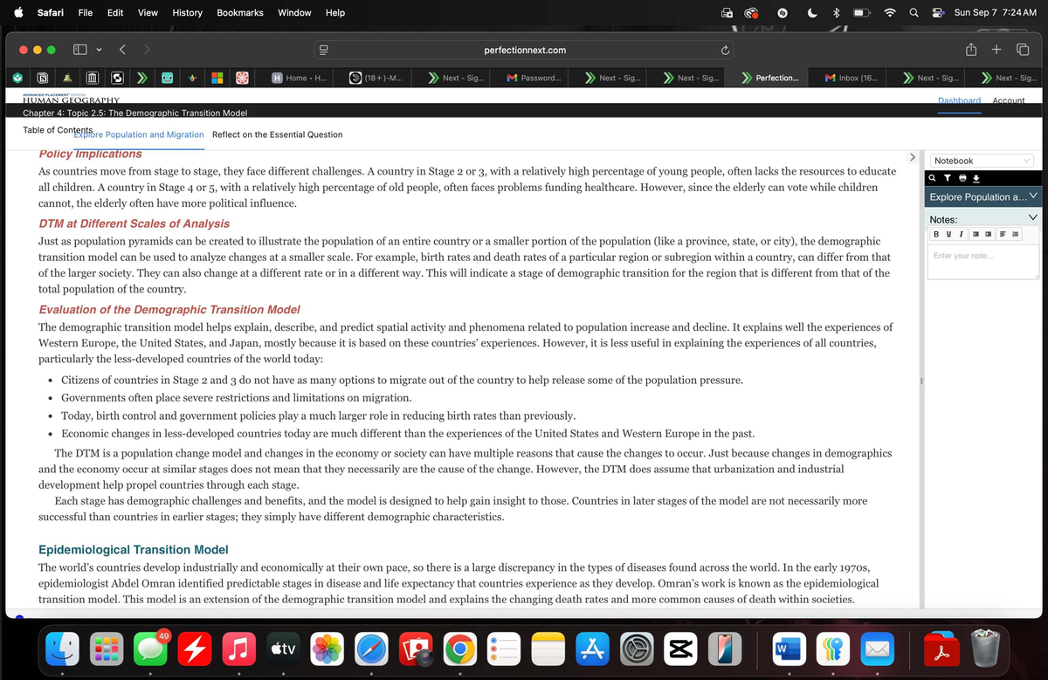Apply bold formatting in Notes editor
This screenshot has height=680, width=1048.
point(936,234)
